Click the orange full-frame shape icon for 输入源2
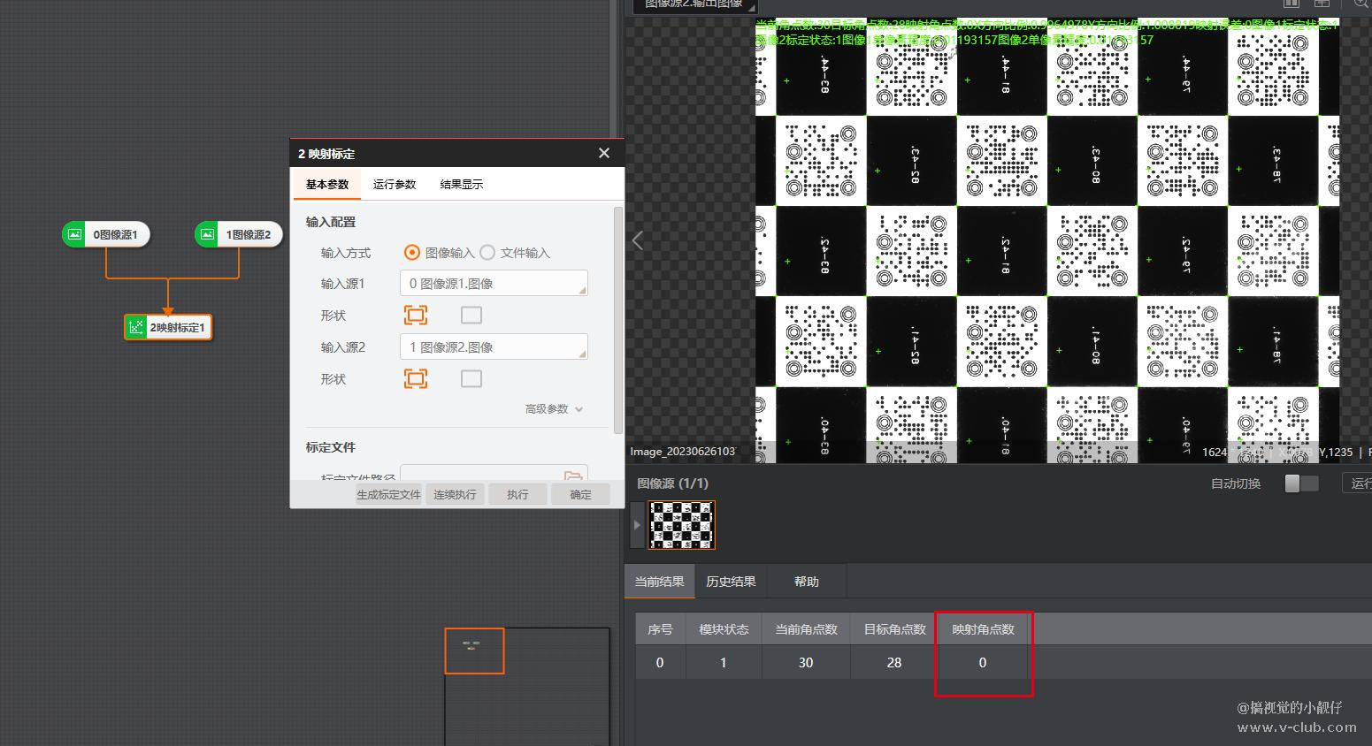1372x746 pixels. pyautogui.click(x=416, y=379)
